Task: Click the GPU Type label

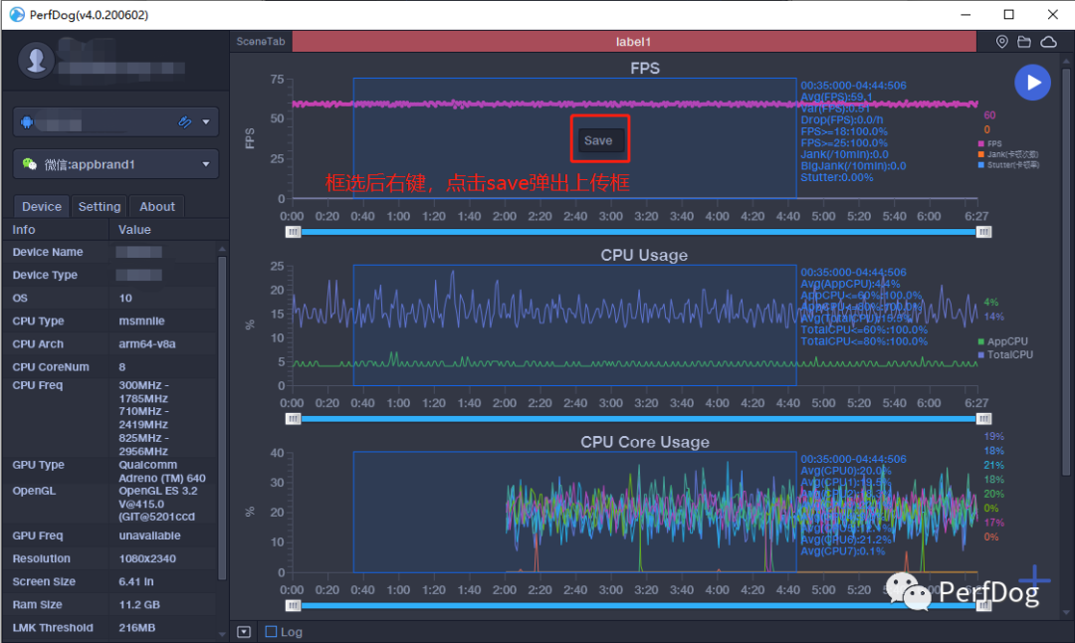Action: coord(38,465)
